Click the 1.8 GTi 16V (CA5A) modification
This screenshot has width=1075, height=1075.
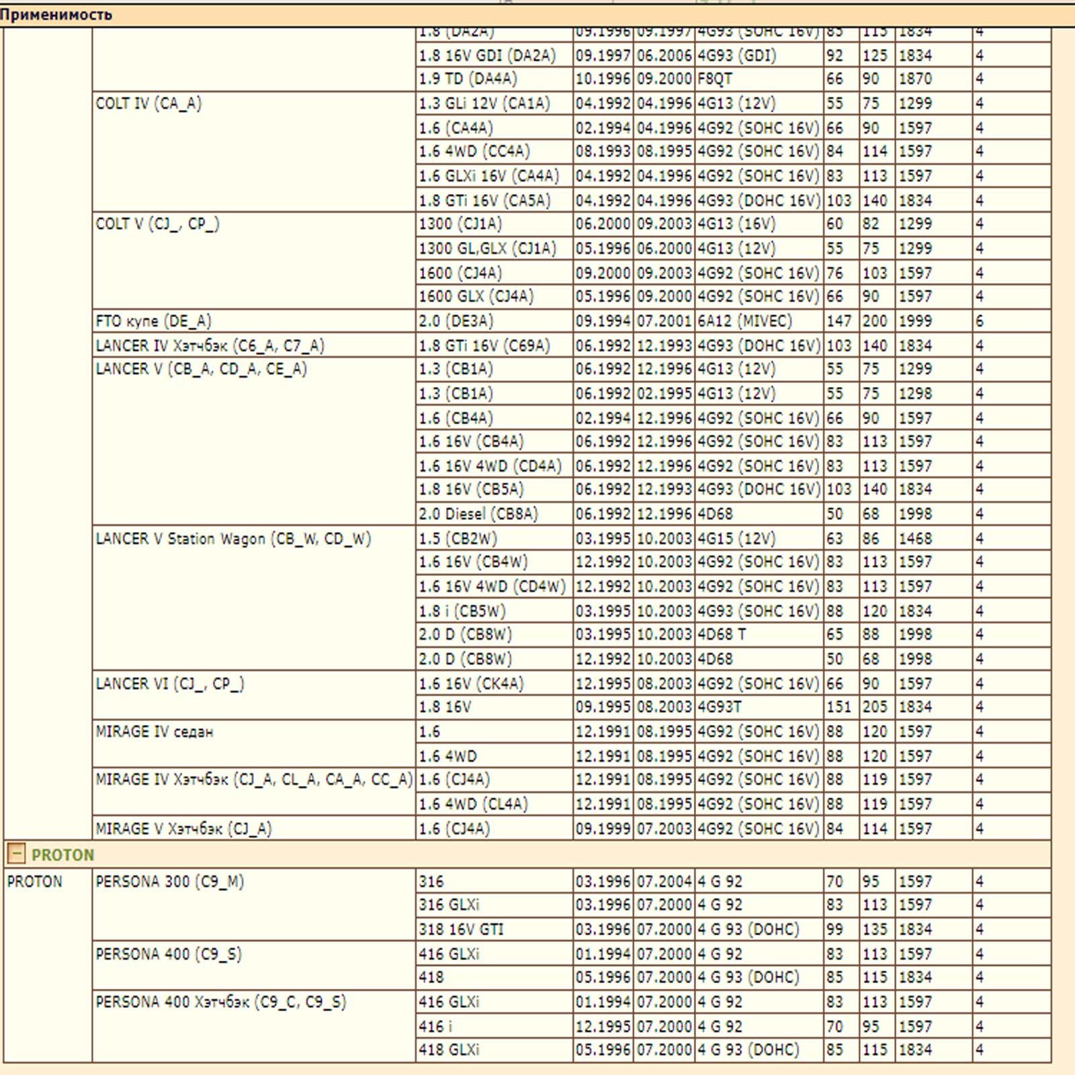[494, 200]
